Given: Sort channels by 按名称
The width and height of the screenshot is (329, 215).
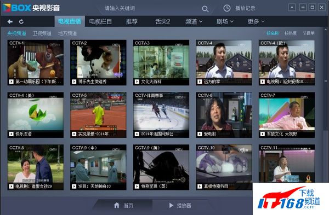Looking at the screenshot, I should pos(273,33).
